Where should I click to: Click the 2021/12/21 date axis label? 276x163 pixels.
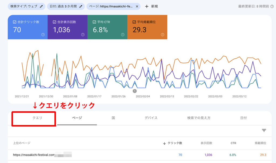point(22,97)
